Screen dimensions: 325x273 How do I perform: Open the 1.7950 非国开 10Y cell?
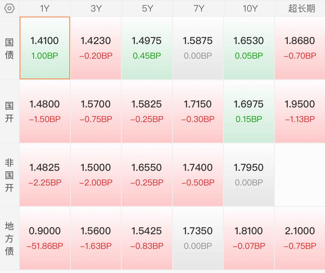pyautogui.click(x=249, y=175)
